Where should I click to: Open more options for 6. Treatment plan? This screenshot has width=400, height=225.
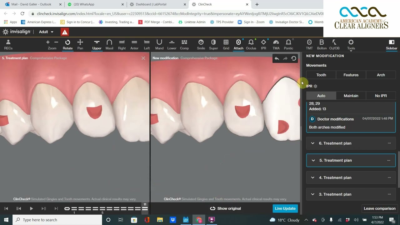(389, 143)
